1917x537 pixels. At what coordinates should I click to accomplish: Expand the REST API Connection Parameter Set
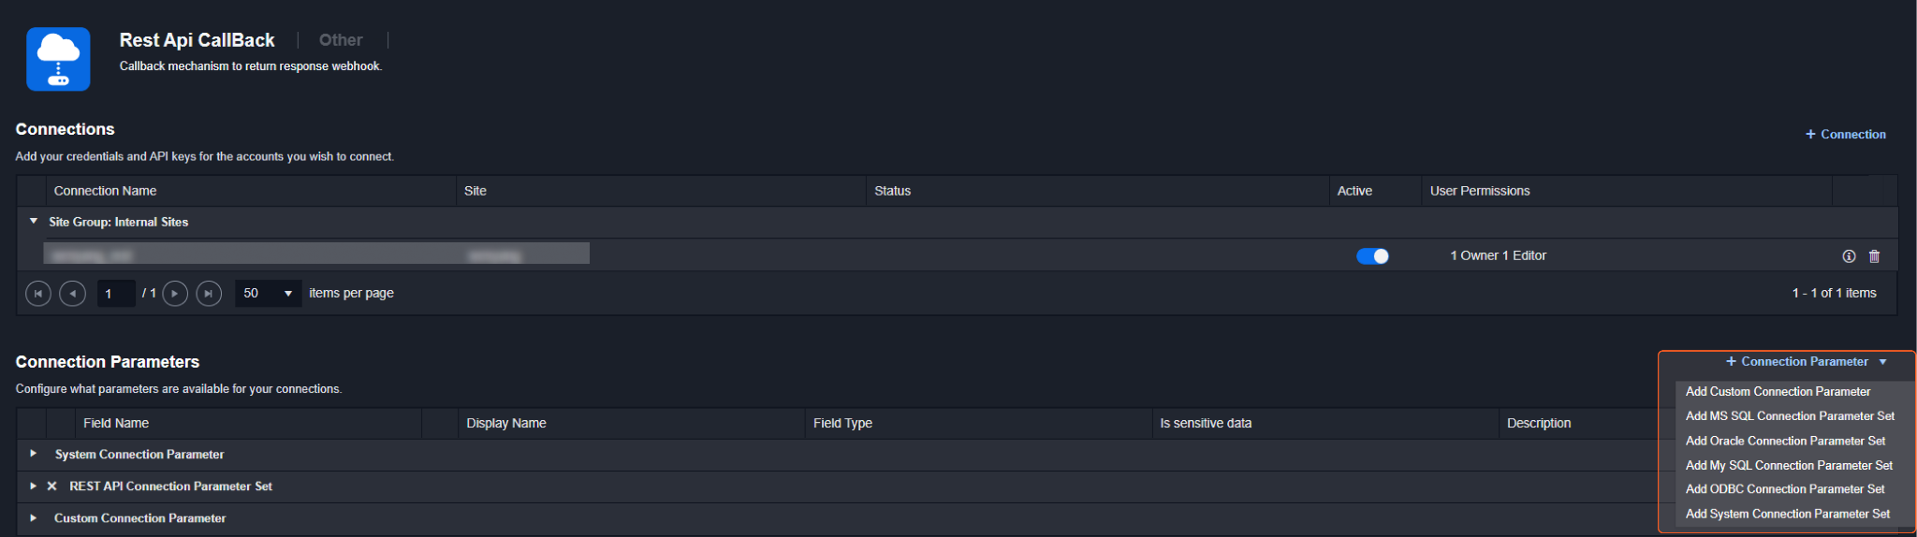click(34, 486)
